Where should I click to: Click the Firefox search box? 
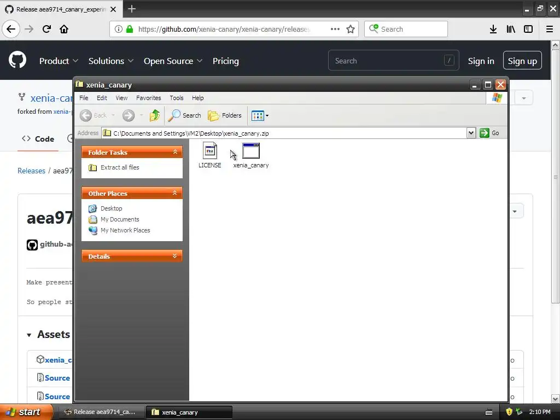pyautogui.click(x=406, y=29)
